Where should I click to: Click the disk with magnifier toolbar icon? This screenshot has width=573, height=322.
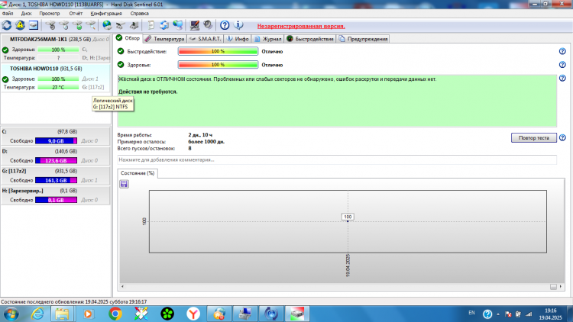click(x=91, y=25)
